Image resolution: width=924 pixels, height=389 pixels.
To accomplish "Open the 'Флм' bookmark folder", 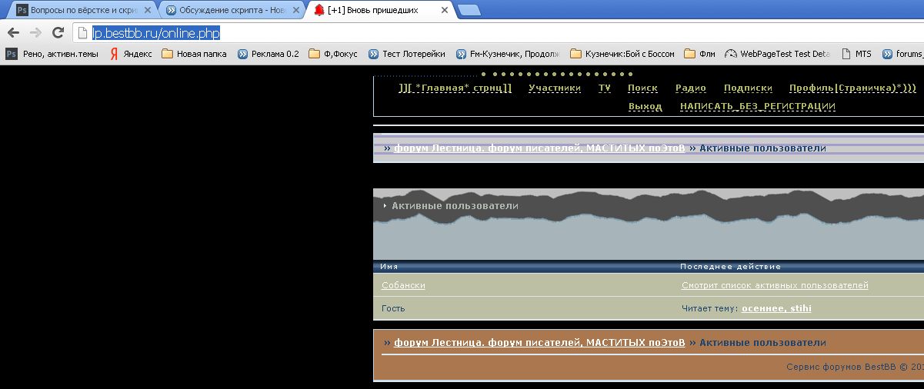I will coord(699,54).
